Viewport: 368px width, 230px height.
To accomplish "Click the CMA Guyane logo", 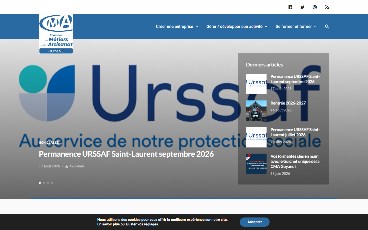I will coord(56,34).
